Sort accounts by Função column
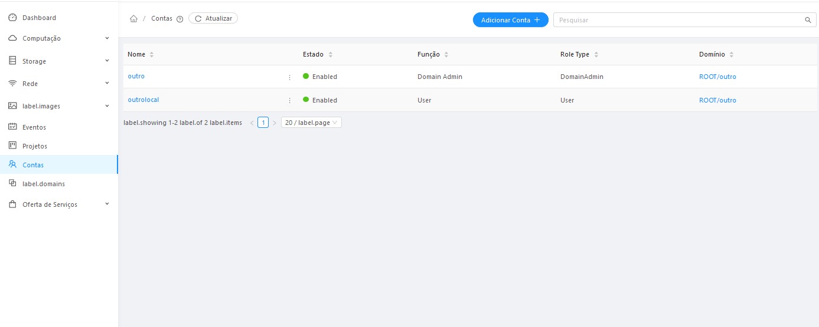The height and width of the screenshot is (327, 819). [x=446, y=55]
